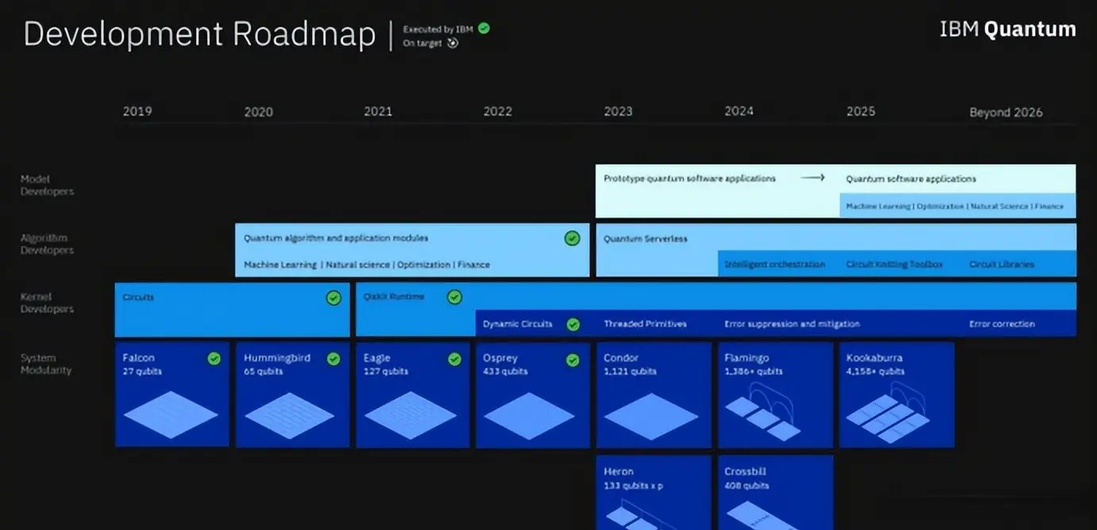
Task: Select the 2020 year column header
Action: (x=258, y=112)
